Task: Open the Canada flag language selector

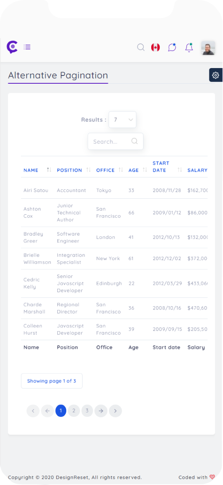Action: 156,47
